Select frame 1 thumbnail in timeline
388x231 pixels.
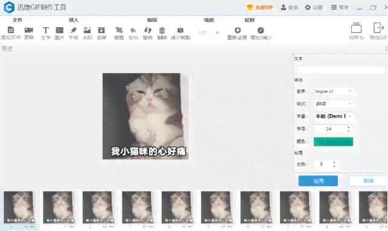(x=59, y=207)
